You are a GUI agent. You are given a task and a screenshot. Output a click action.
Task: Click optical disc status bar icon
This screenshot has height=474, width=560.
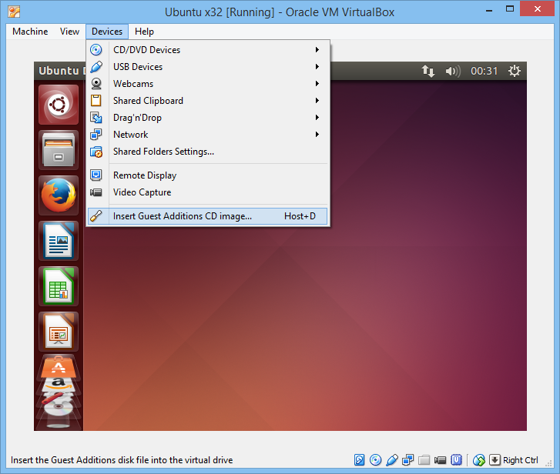[x=375, y=460]
